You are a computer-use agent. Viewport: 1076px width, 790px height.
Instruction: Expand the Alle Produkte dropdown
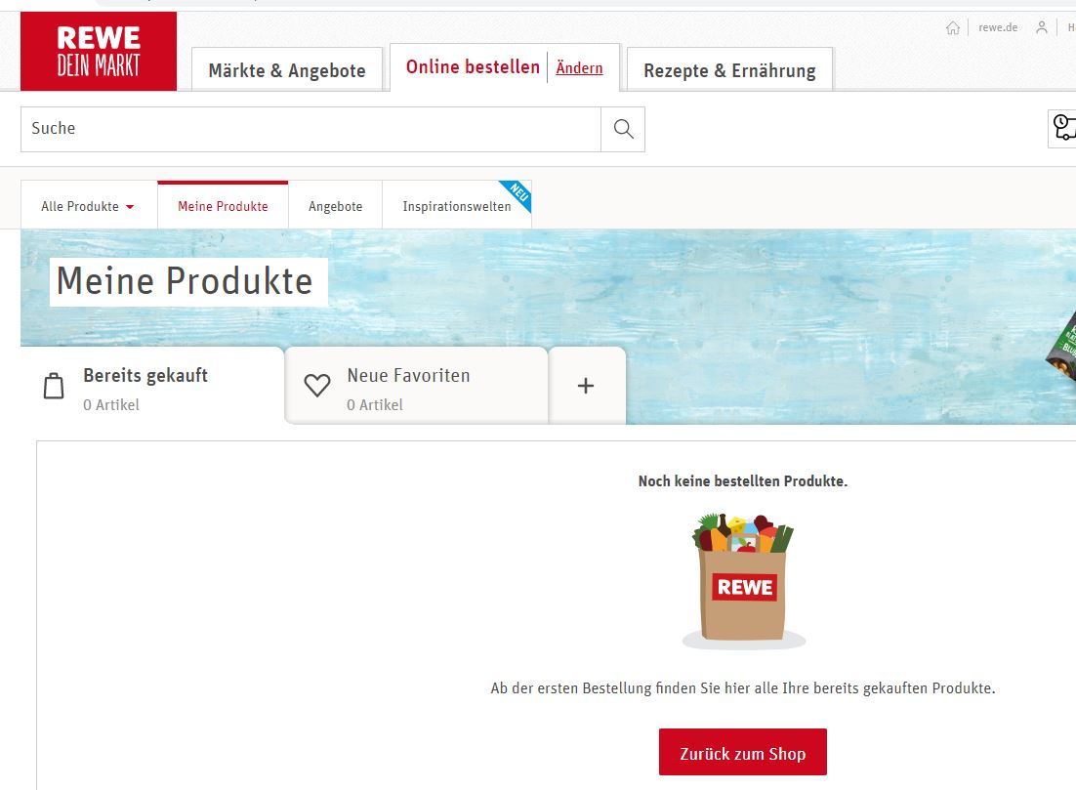(89, 206)
